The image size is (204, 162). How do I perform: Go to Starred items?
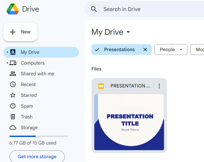tap(29, 95)
